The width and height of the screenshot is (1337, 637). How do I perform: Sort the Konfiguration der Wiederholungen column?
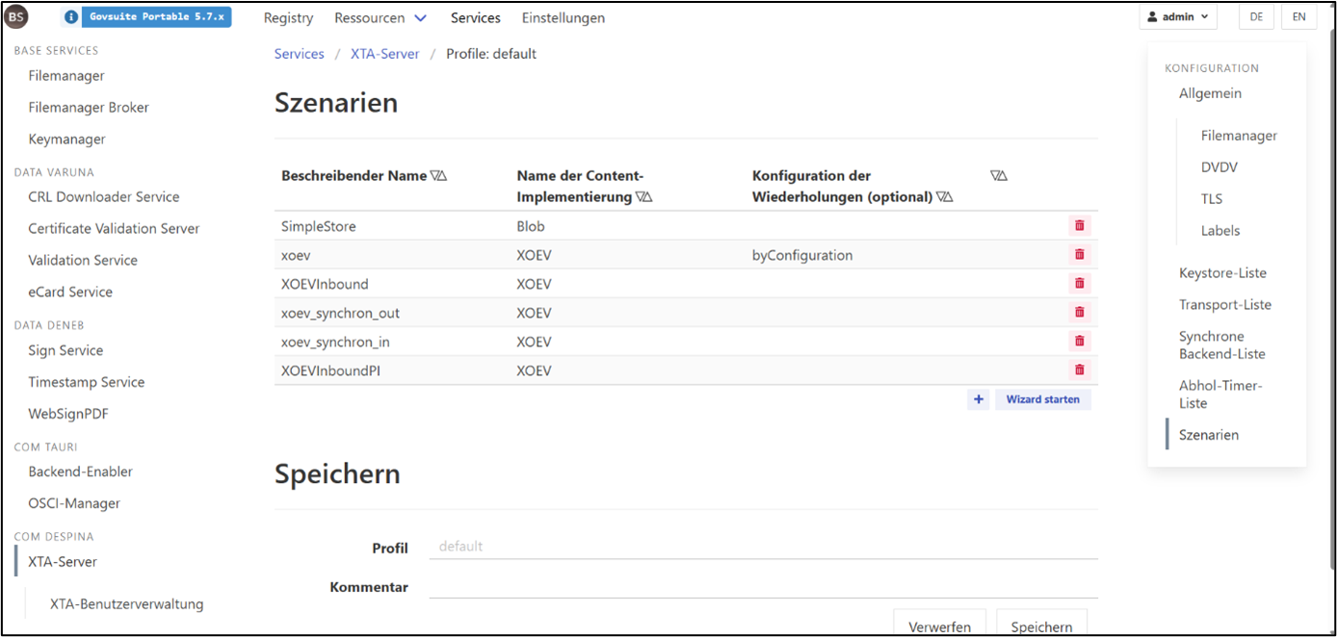point(946,196)
